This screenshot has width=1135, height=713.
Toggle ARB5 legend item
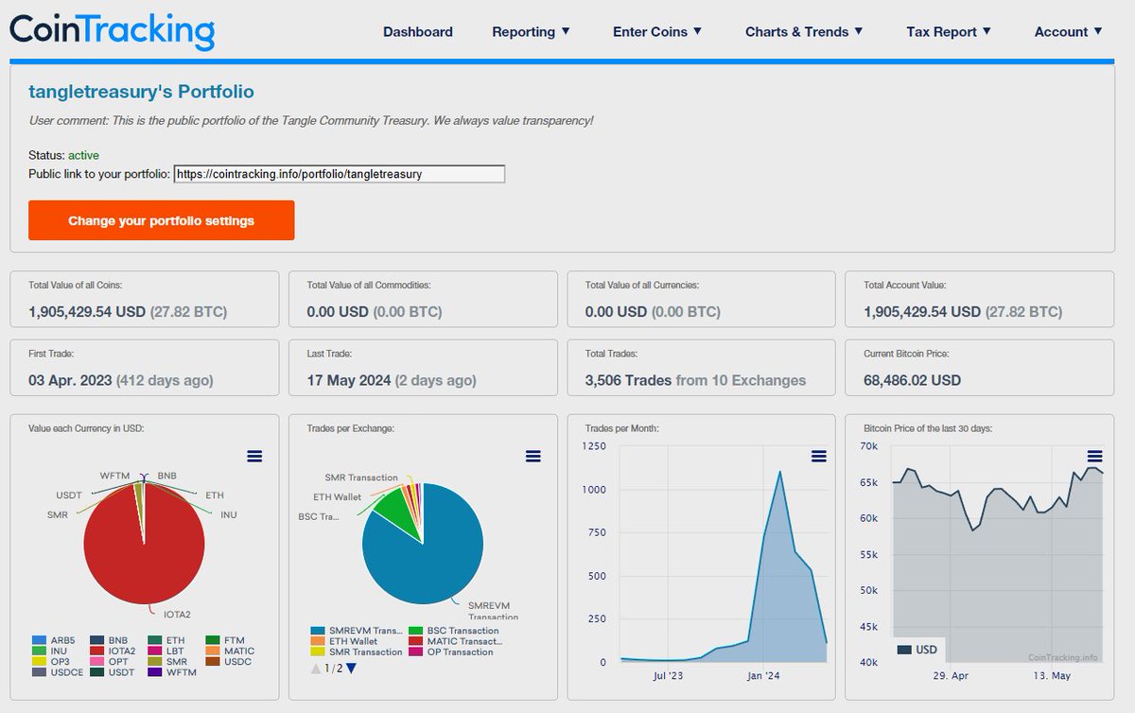[x=53, y=640]
